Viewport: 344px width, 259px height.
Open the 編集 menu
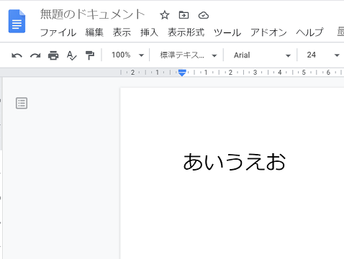pyautogui.click(x=94, y=32)
